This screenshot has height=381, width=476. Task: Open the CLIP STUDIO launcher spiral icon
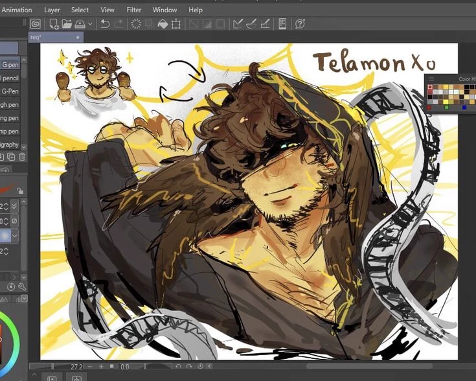coord(36,24)
